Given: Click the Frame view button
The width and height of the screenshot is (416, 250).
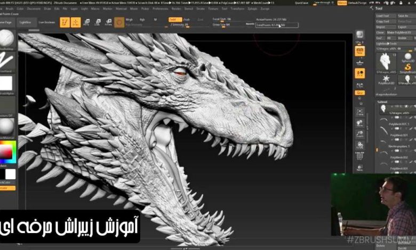Looking at the screenshot, I should pos(360,112).
